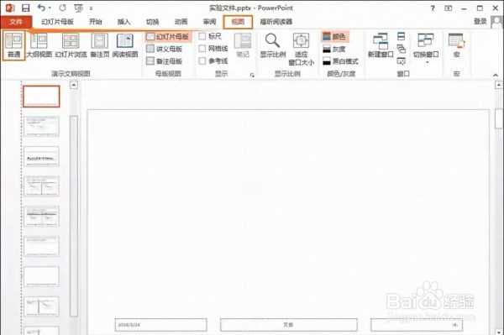This screenshot has height=335, width=504.
Task: Click the date placeholder on slide
Action: point(160,325)
